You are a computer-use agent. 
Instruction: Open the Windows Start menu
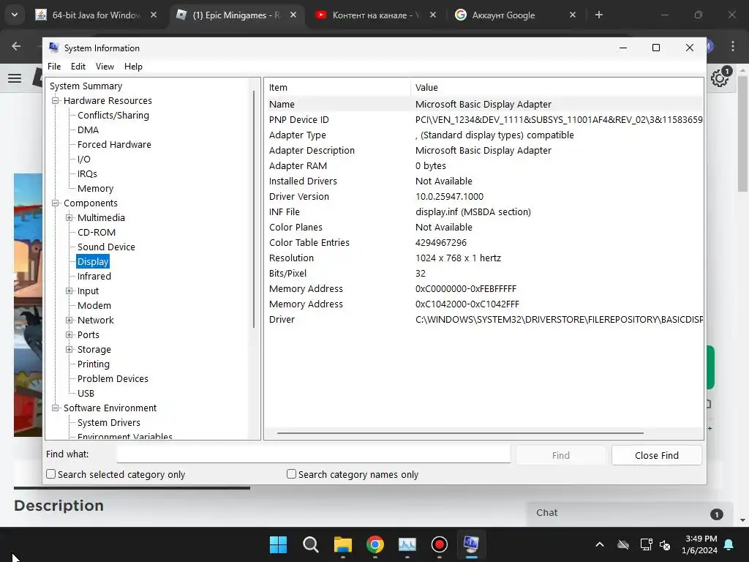(278, 544)
